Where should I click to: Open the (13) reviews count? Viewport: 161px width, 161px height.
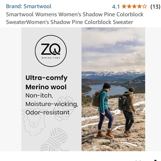[155, 7]
